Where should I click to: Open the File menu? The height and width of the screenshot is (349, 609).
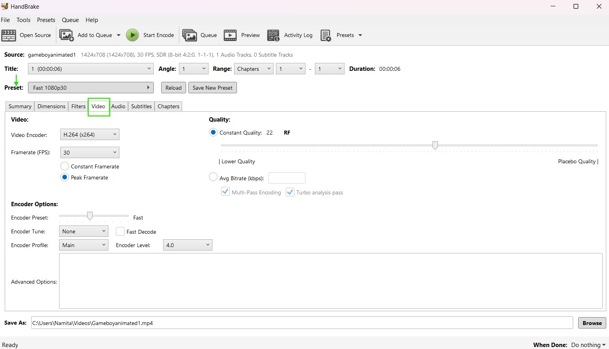tap(6, 20)
